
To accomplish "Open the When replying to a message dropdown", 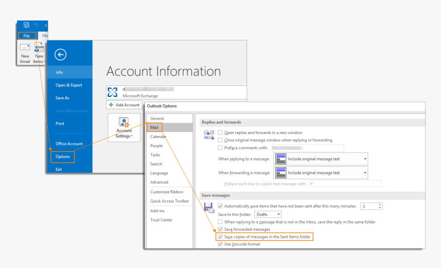I will click(320, 159).
